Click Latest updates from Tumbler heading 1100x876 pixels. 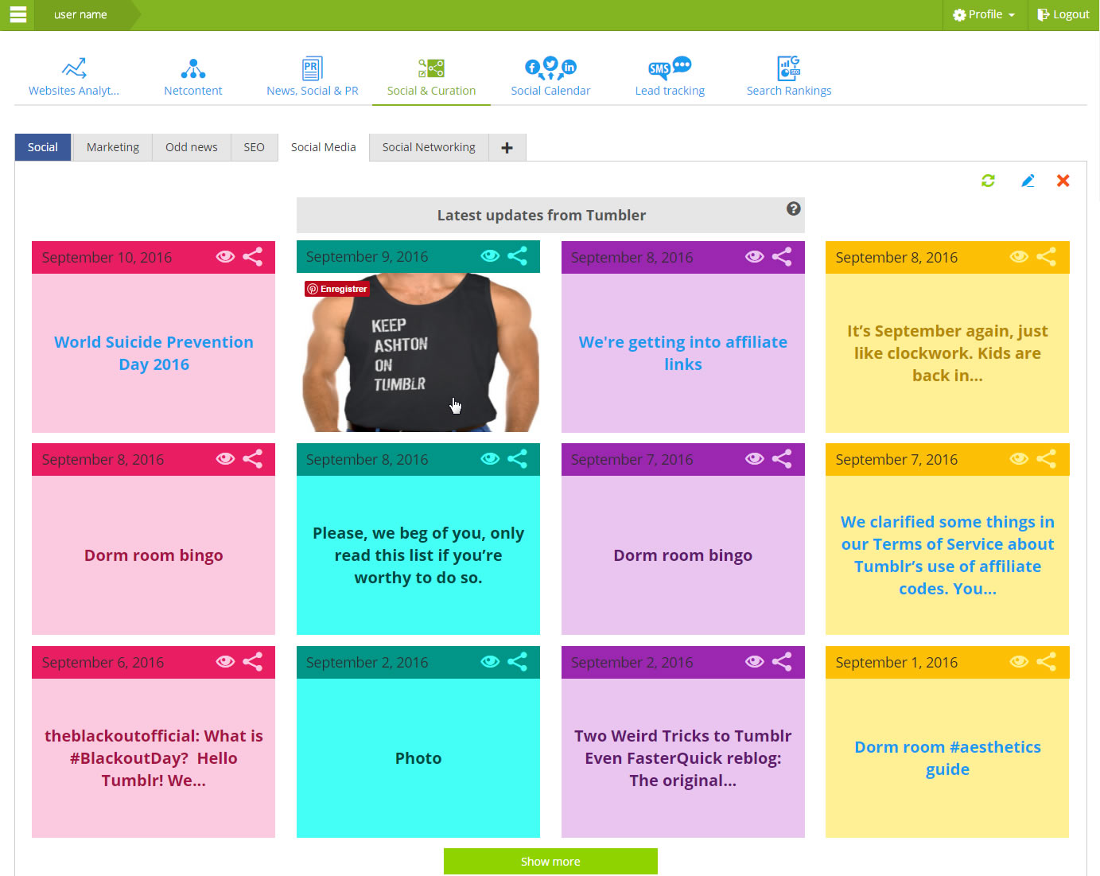(542, 216)
